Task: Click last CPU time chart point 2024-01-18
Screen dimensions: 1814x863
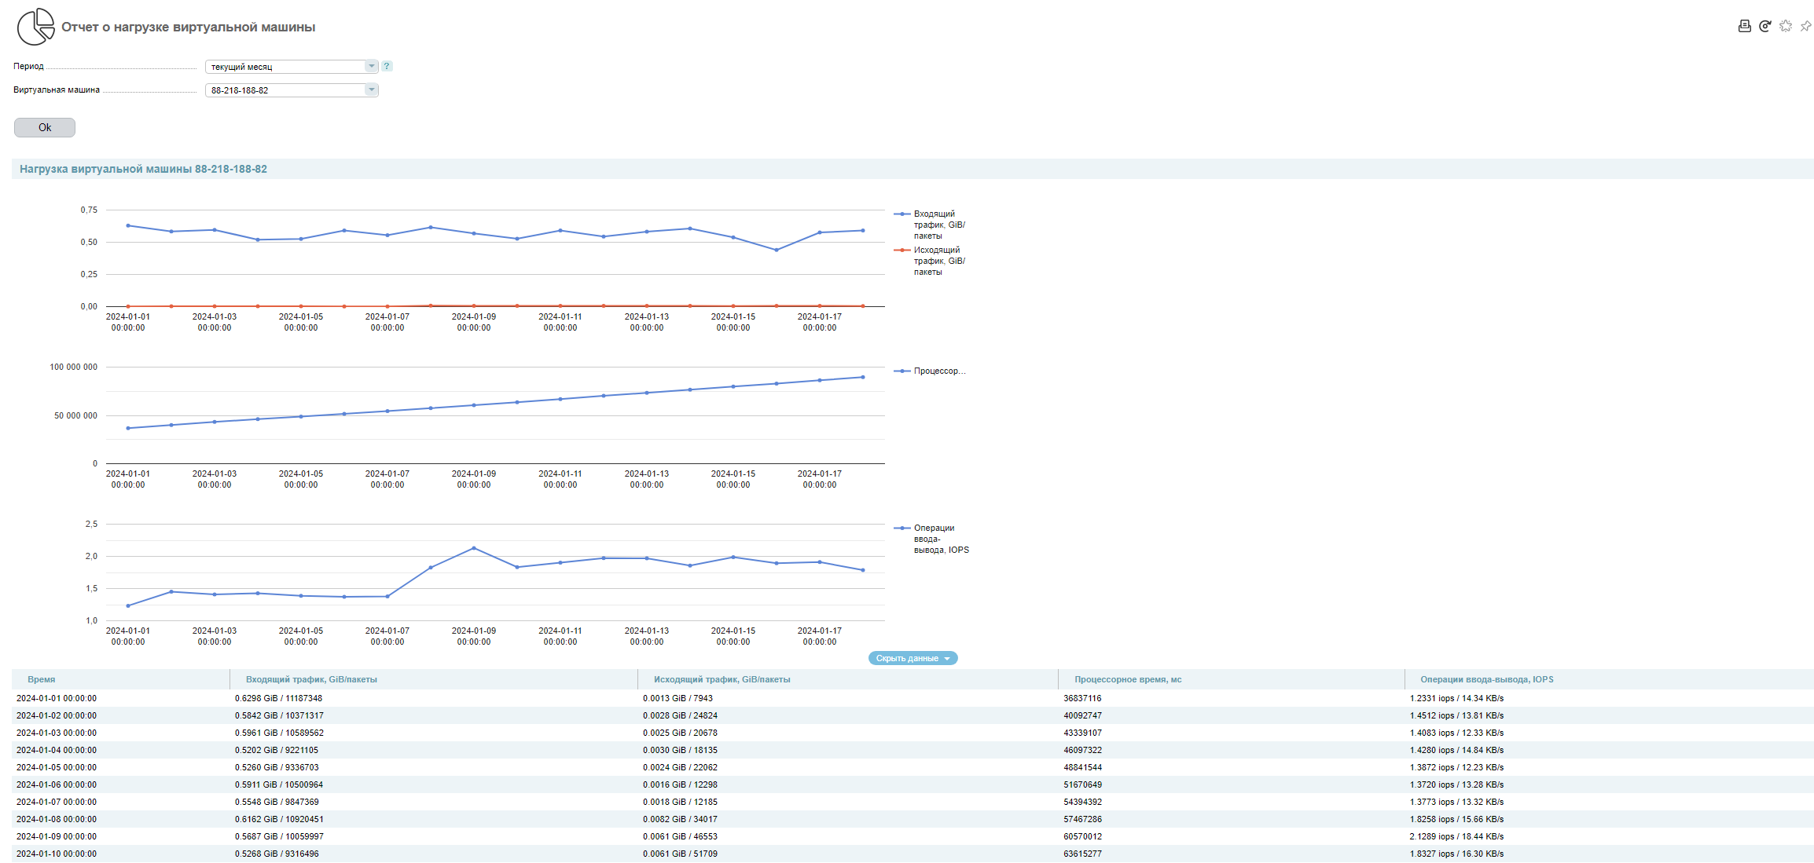Action: tap(863, 377)
